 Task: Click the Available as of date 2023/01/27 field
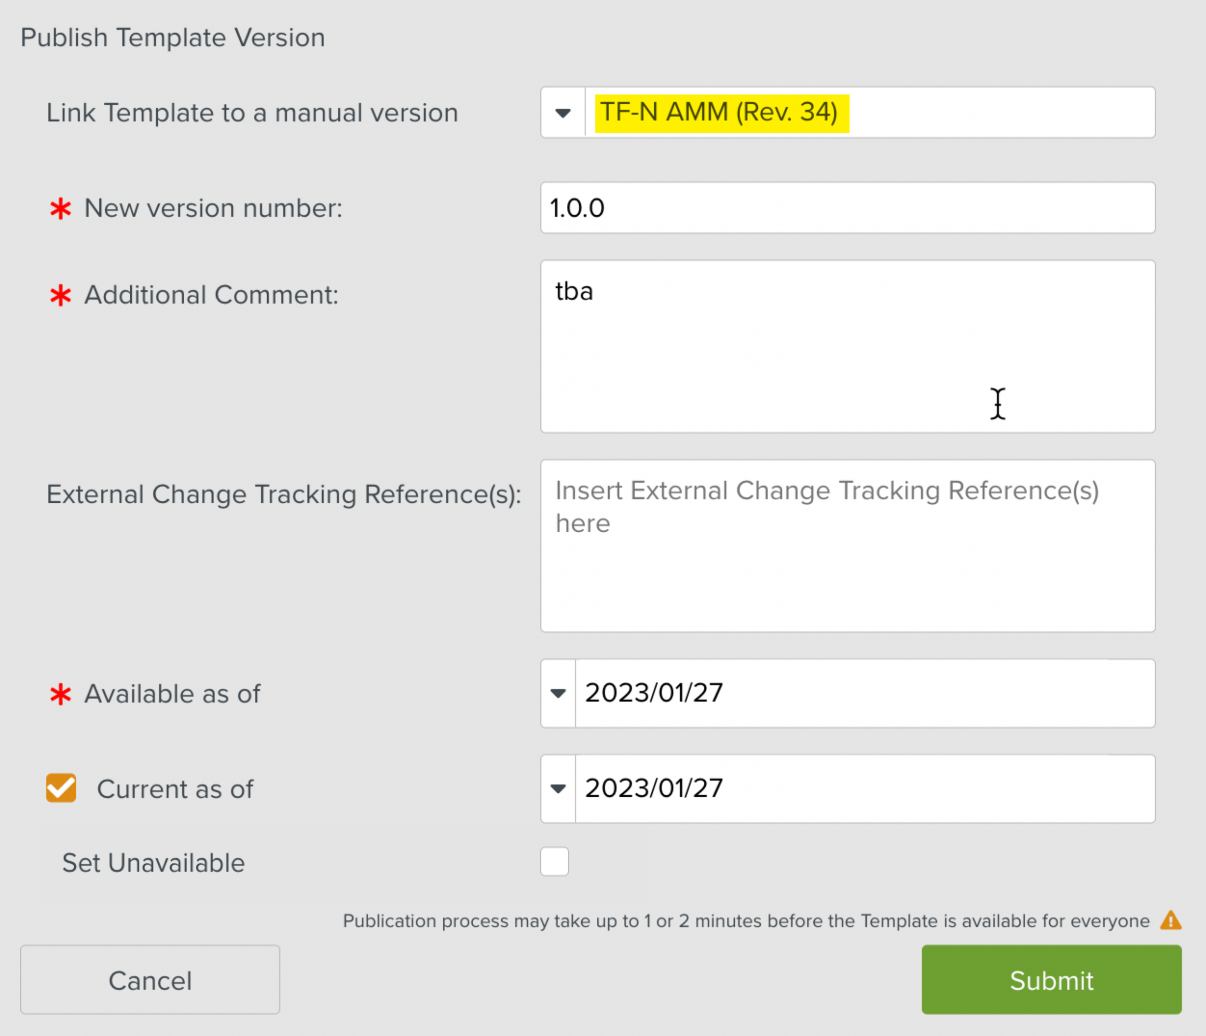coord(864,693)
